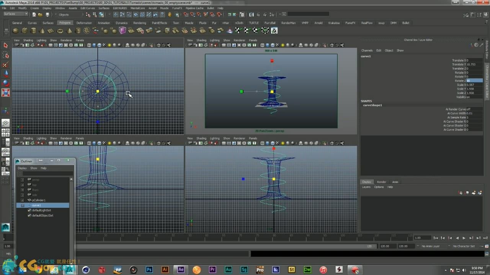
Task: Open Panels menu in the top viewport
Action: 80,40
